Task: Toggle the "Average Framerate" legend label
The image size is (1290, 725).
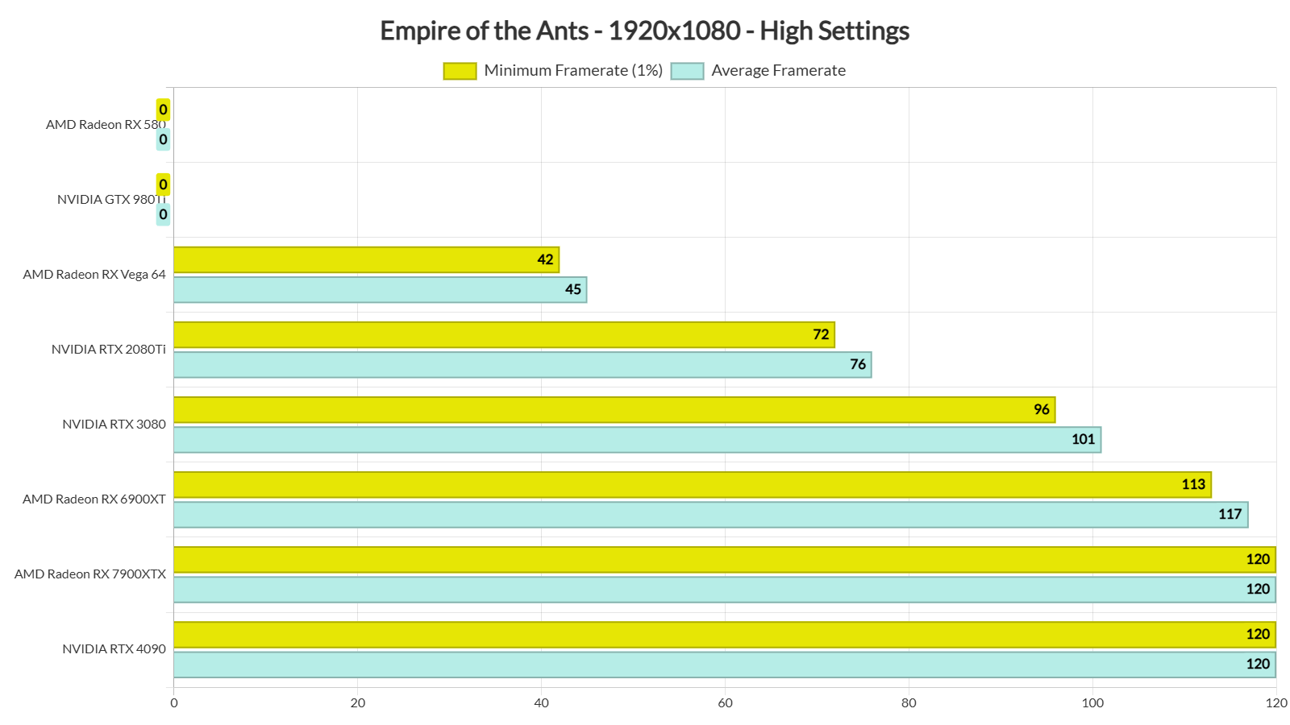Action: tap(778, 71)
